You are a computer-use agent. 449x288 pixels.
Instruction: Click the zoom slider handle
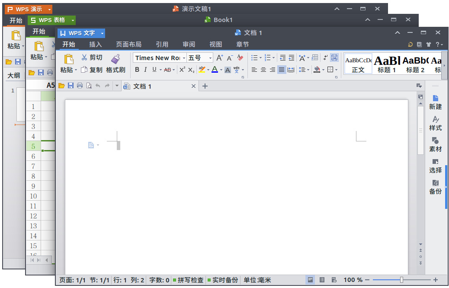[x=401, y=280]
